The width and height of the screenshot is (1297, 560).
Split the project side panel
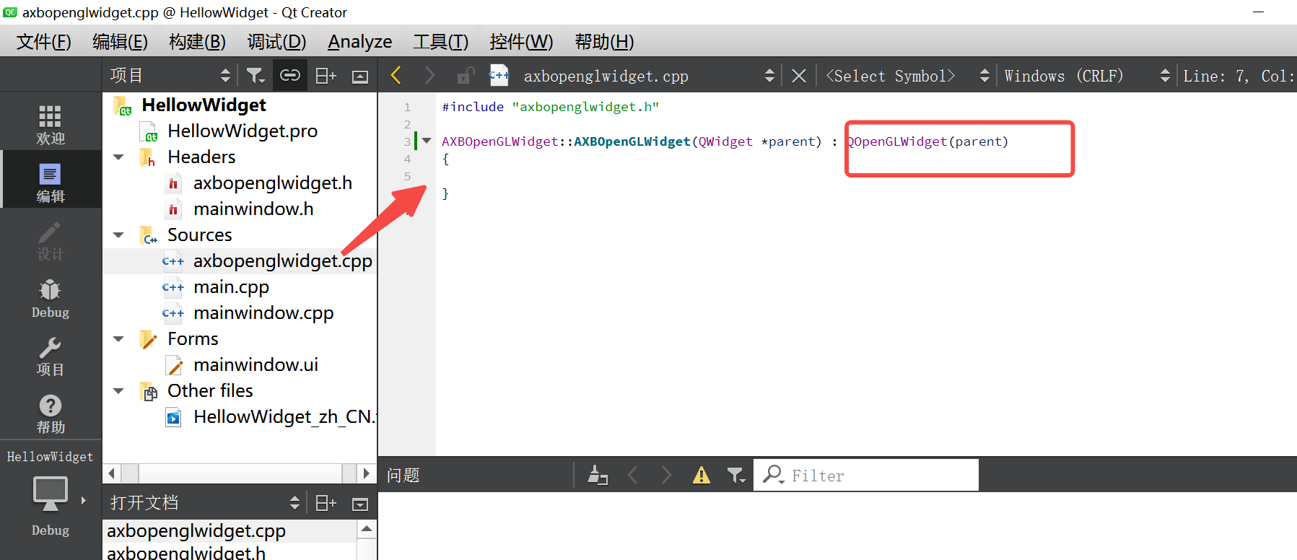(x=326, y=76)
